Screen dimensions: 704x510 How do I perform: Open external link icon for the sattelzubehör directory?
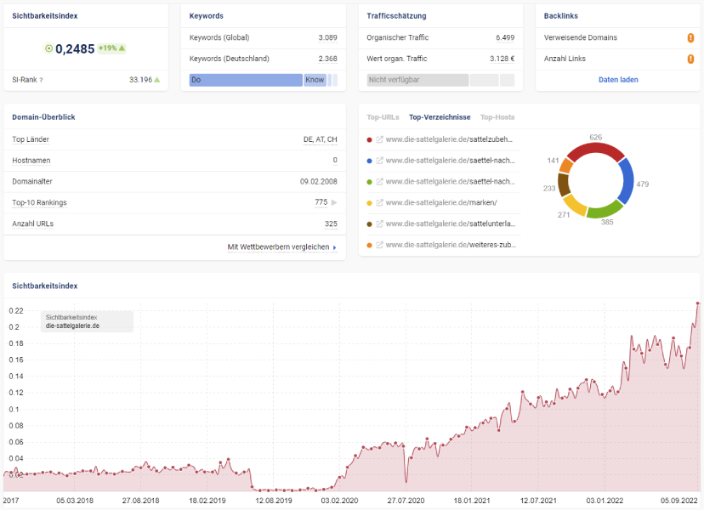click(x=380, y=139)
